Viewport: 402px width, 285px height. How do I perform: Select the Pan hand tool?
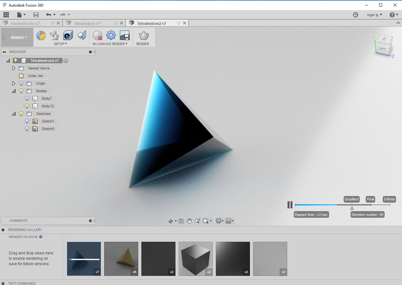(x=189, y=221)
